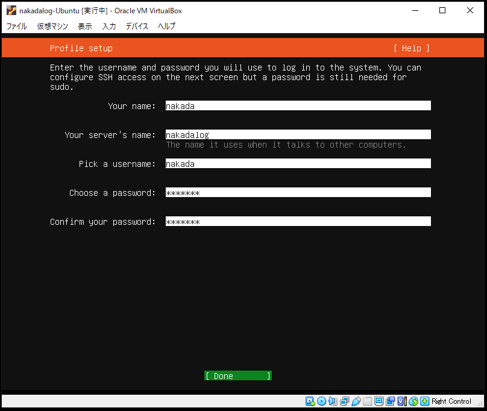Click the green arrow keyboard capture icon
The height and width of the screenshot is (411, 487).
(424, 401)
